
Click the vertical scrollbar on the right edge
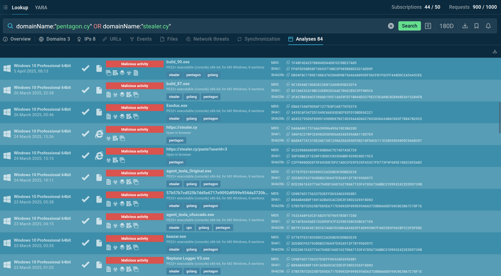[x=499, y=117]
